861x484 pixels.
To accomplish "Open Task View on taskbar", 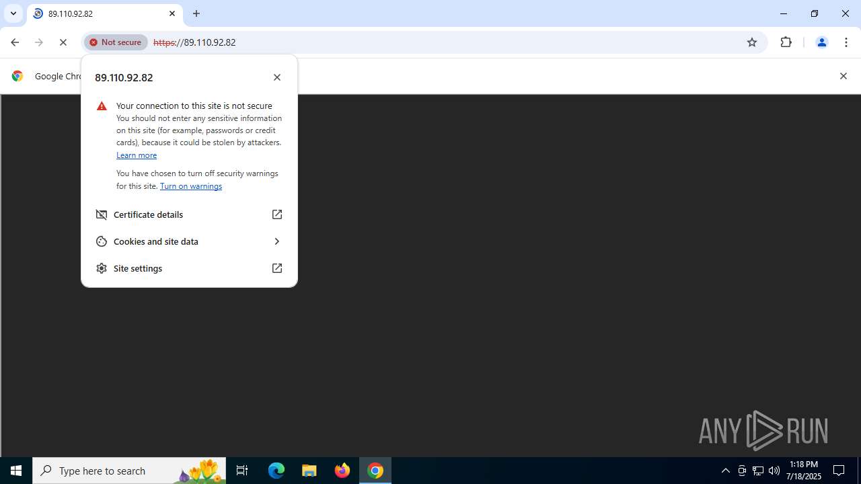I will [x=242, y=471].
